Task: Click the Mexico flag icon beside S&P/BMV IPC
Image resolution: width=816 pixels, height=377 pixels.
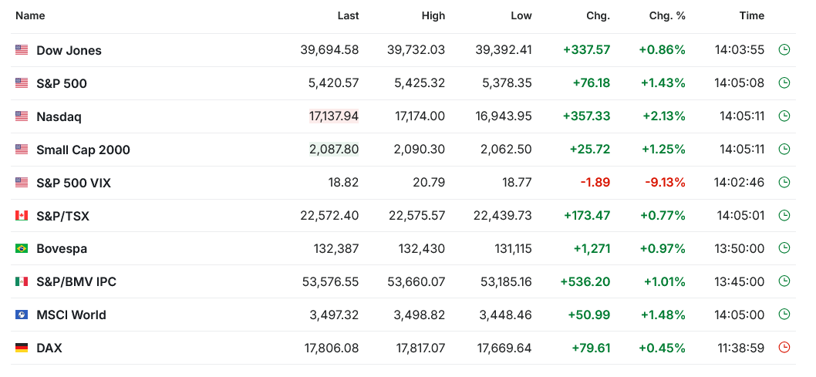Action: [22, 281]
